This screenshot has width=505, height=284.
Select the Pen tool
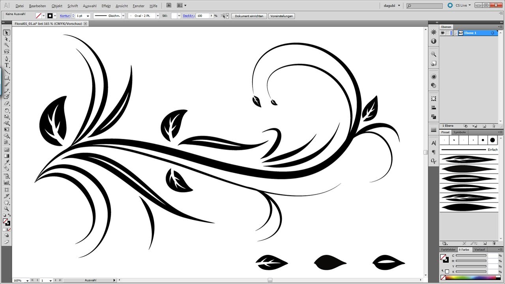[6, 58]
